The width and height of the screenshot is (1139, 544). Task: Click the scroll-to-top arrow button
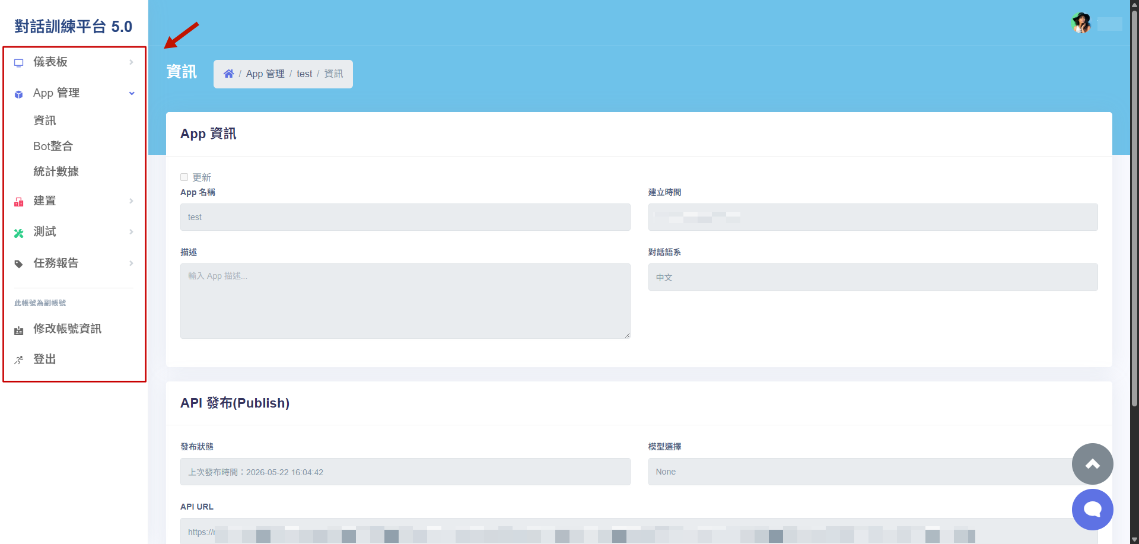(x=1092, y=464)
